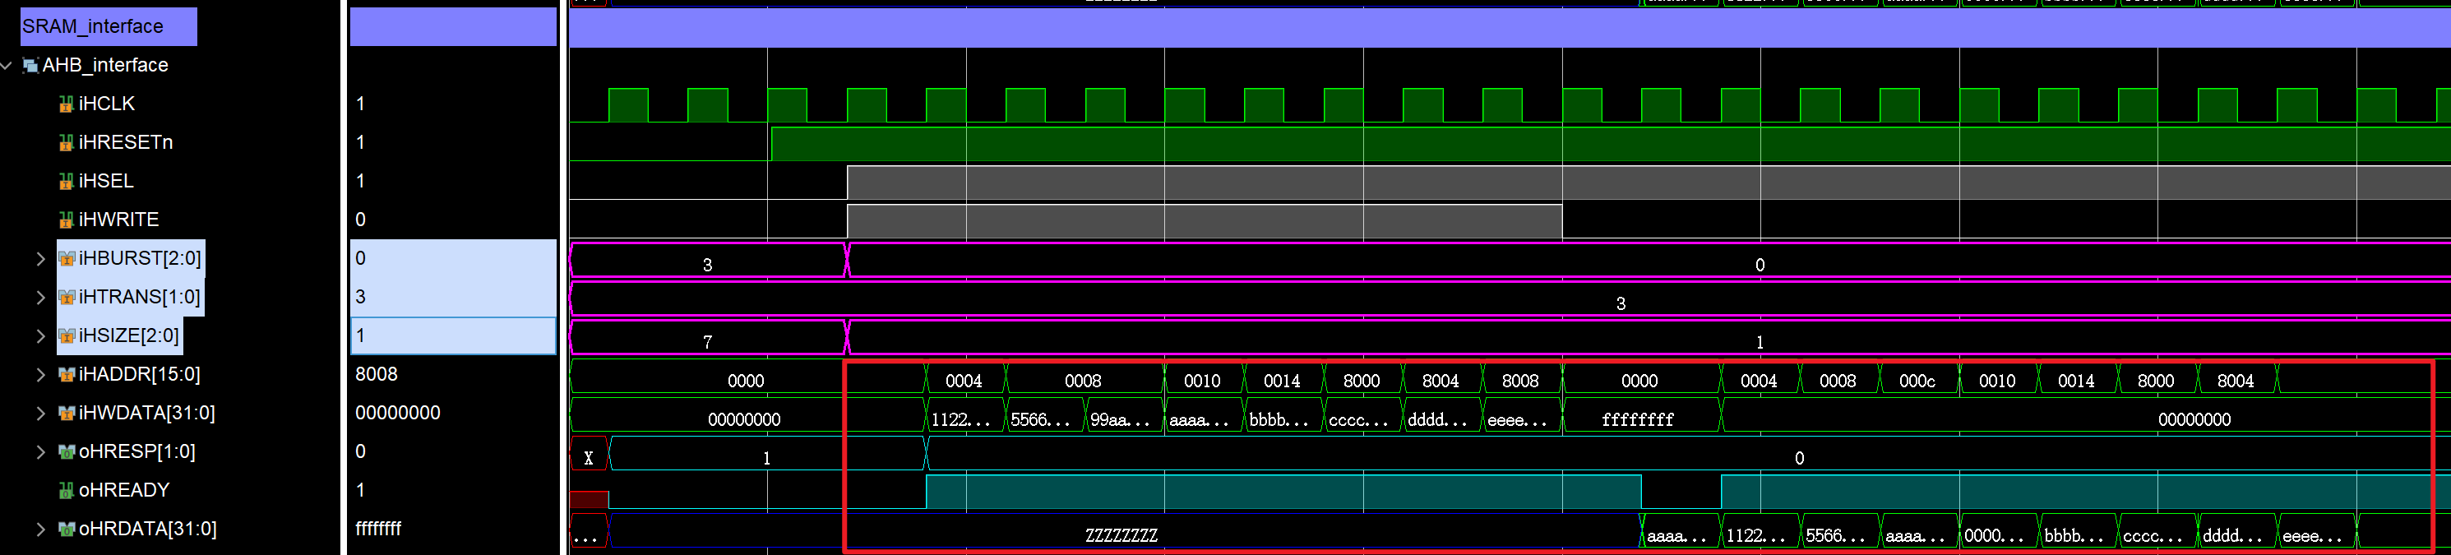Click the iHADDR value 8008
Image resolution: width=2451 pixels, height=555 pixels.
click(376, 374)
